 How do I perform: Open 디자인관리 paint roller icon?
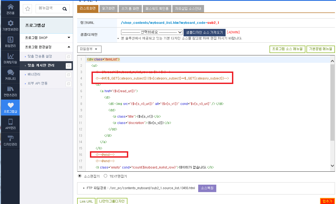click(x=10, y=138)
